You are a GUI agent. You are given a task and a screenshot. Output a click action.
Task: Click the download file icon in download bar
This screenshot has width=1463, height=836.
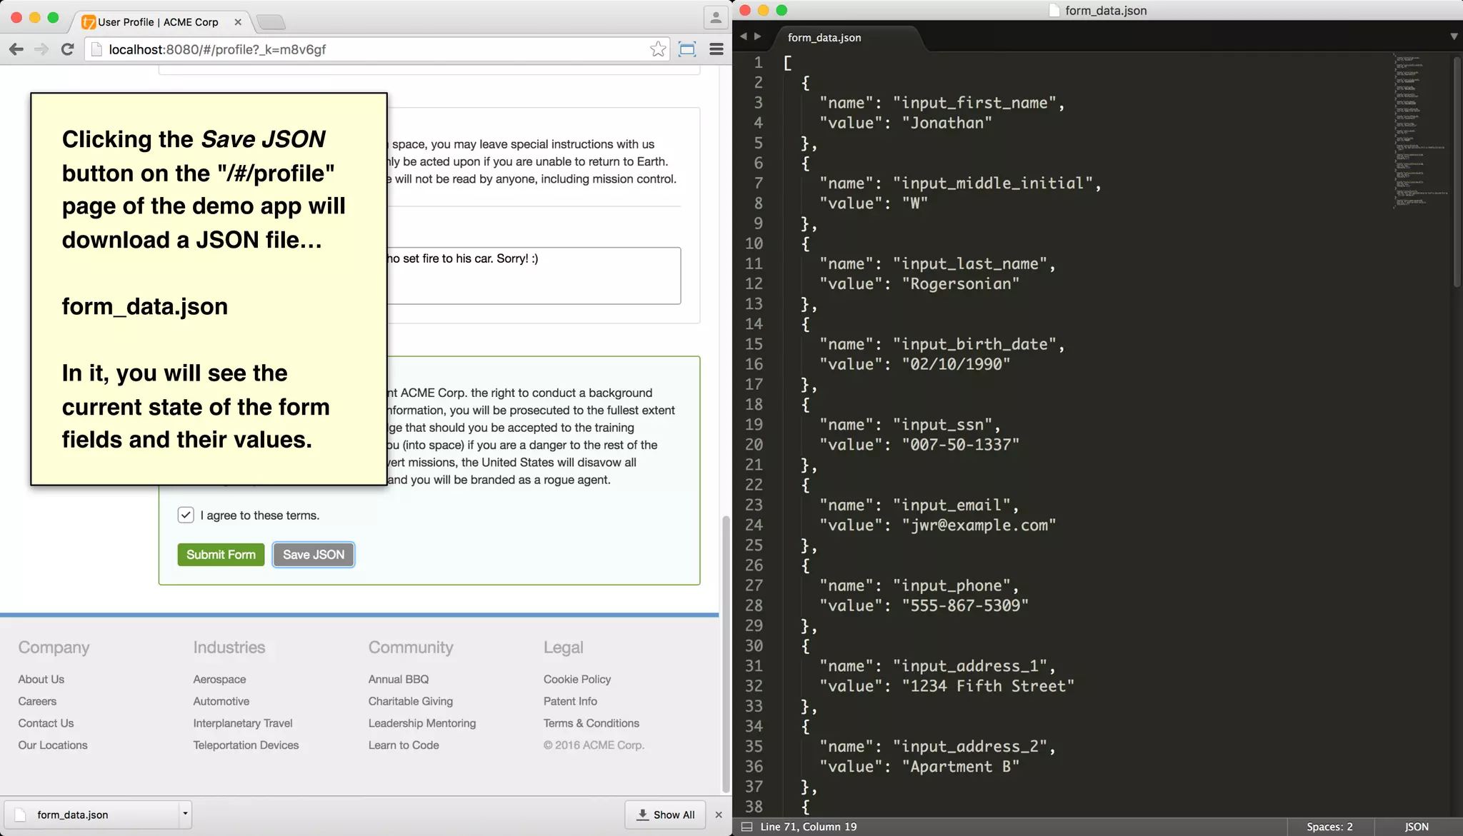pyautogui.click(x=21, y=815)
